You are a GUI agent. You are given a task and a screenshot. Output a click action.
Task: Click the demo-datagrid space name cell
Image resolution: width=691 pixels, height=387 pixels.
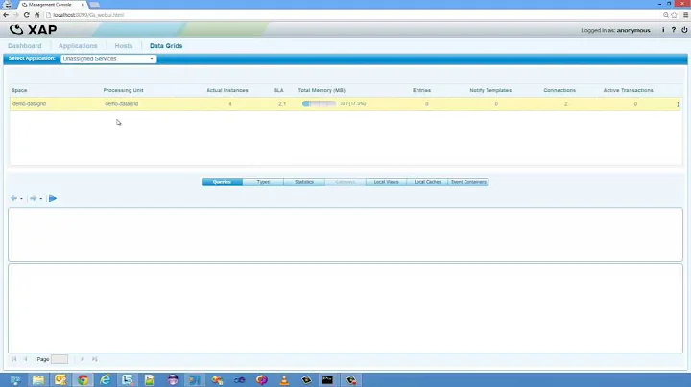click(x=30, y=104)
